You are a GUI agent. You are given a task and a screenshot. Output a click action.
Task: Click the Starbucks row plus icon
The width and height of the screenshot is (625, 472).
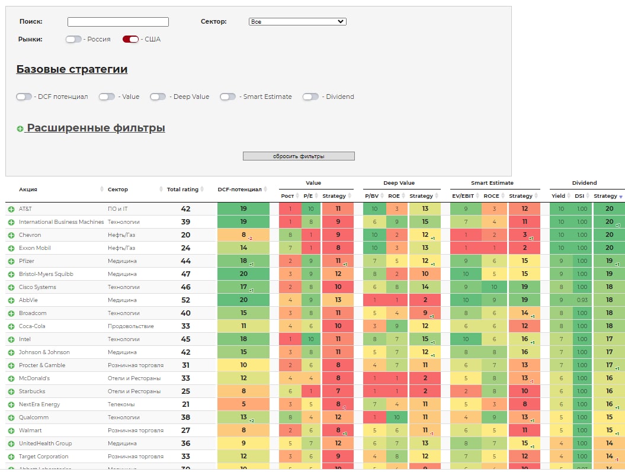[11, 392]
